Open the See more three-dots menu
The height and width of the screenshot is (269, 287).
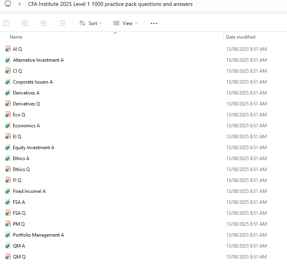[154, 23]
